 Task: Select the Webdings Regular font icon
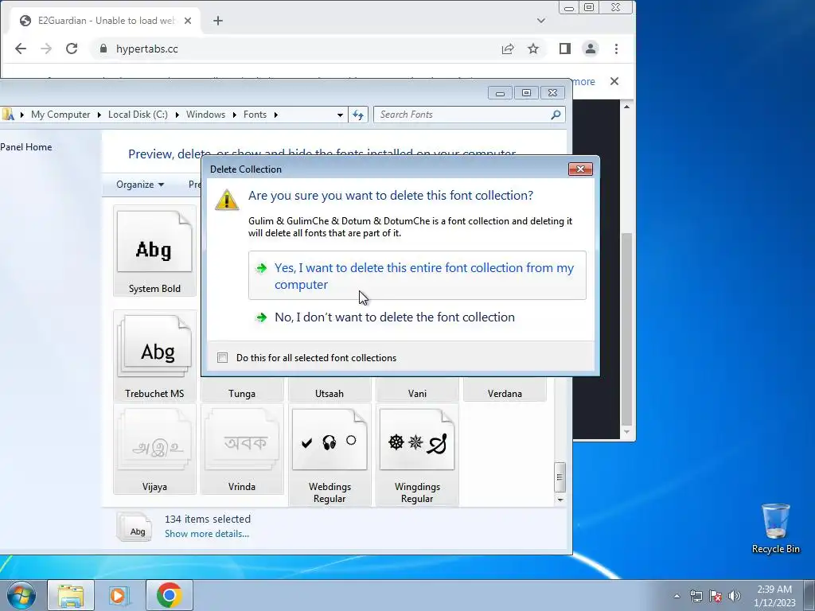(330, 455)
